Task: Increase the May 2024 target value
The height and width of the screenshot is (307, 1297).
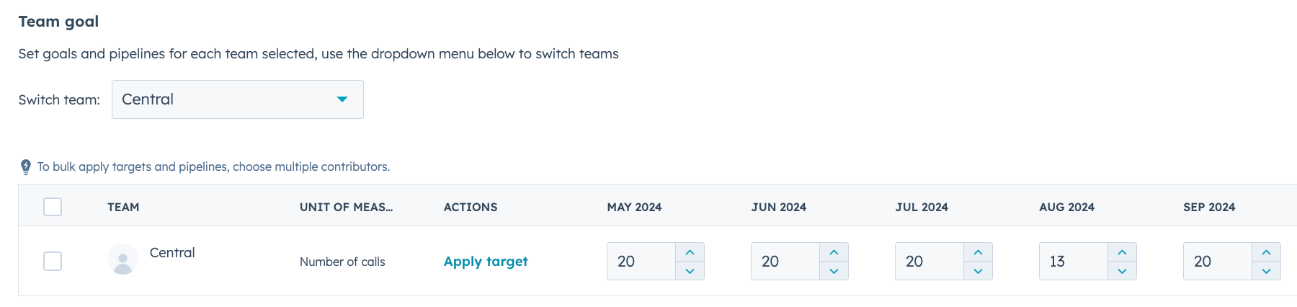Action: point(690,252)
